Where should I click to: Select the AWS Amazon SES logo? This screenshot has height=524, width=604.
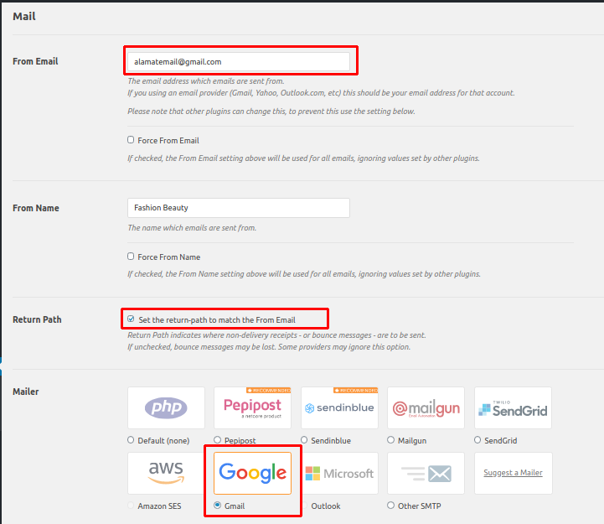[166, 473]
